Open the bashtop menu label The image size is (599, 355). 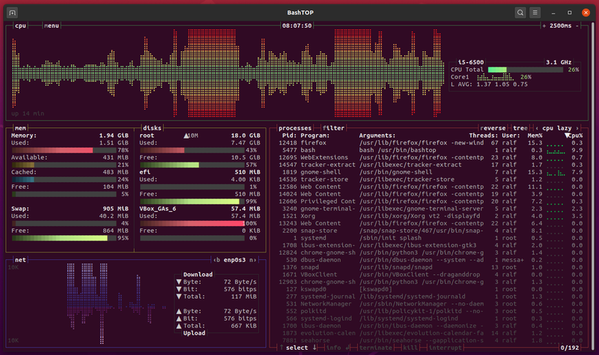tap(51, 25)
